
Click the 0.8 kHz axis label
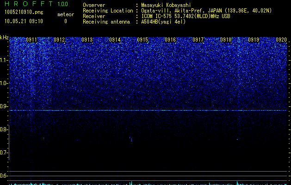[x=4, y=129]
